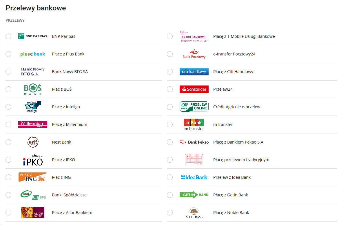341x225 pixels.
Task: Select the BOŚ bank radio button
Action: [x=8, y=89]
